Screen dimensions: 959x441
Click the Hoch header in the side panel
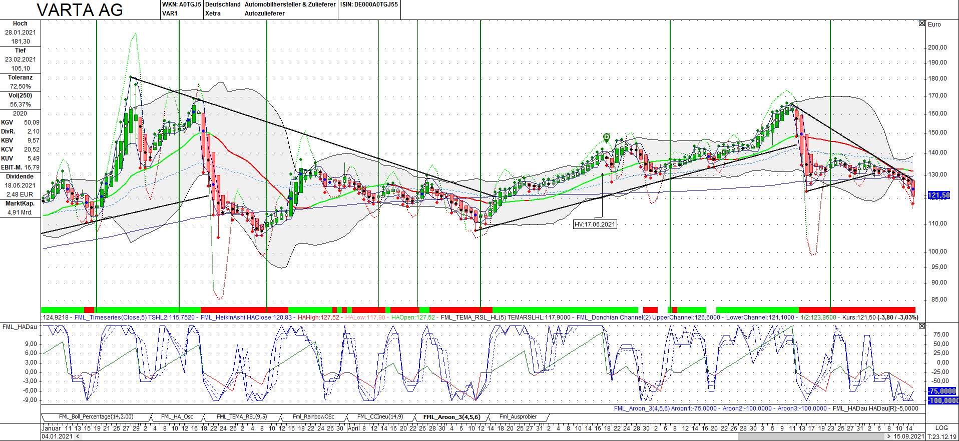20,23
